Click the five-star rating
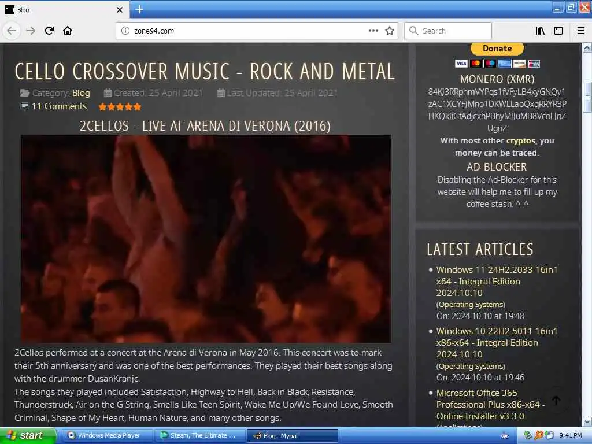Viewport: 592px width, 444px height. click(120, 107)
